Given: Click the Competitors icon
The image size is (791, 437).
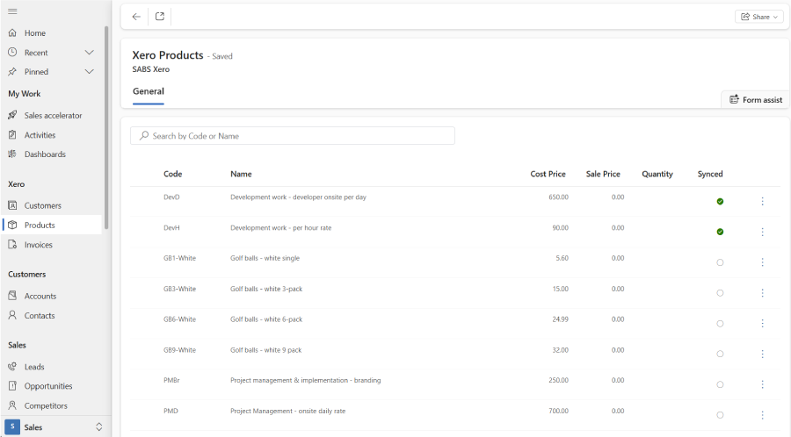Looking at the screenshot, I should coord(12,405).
